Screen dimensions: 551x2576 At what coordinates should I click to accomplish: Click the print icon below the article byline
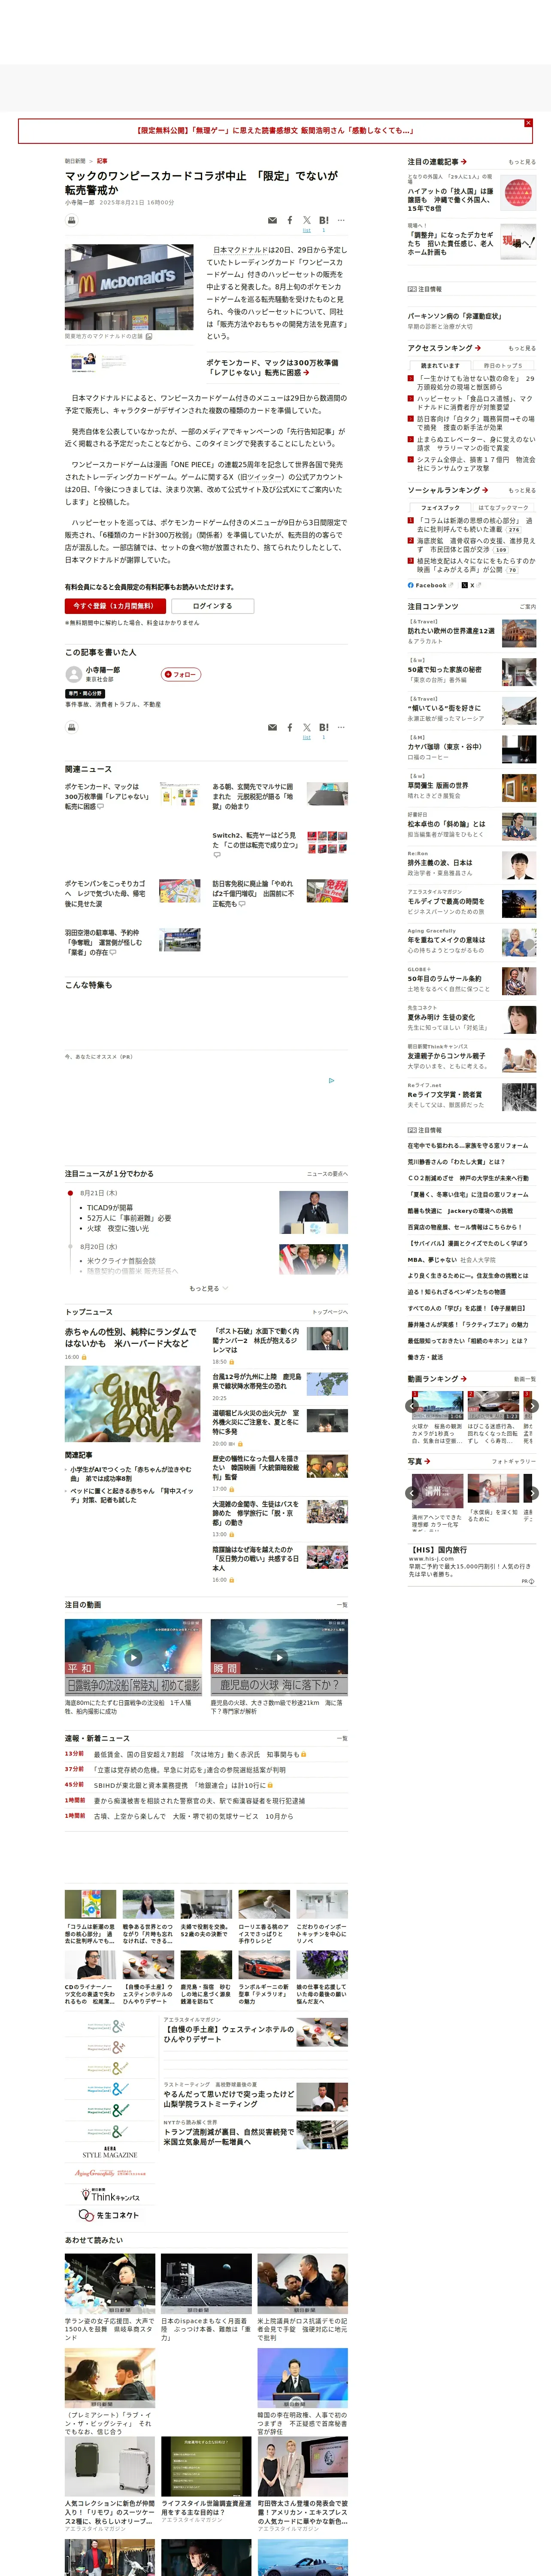pos(72,220)
